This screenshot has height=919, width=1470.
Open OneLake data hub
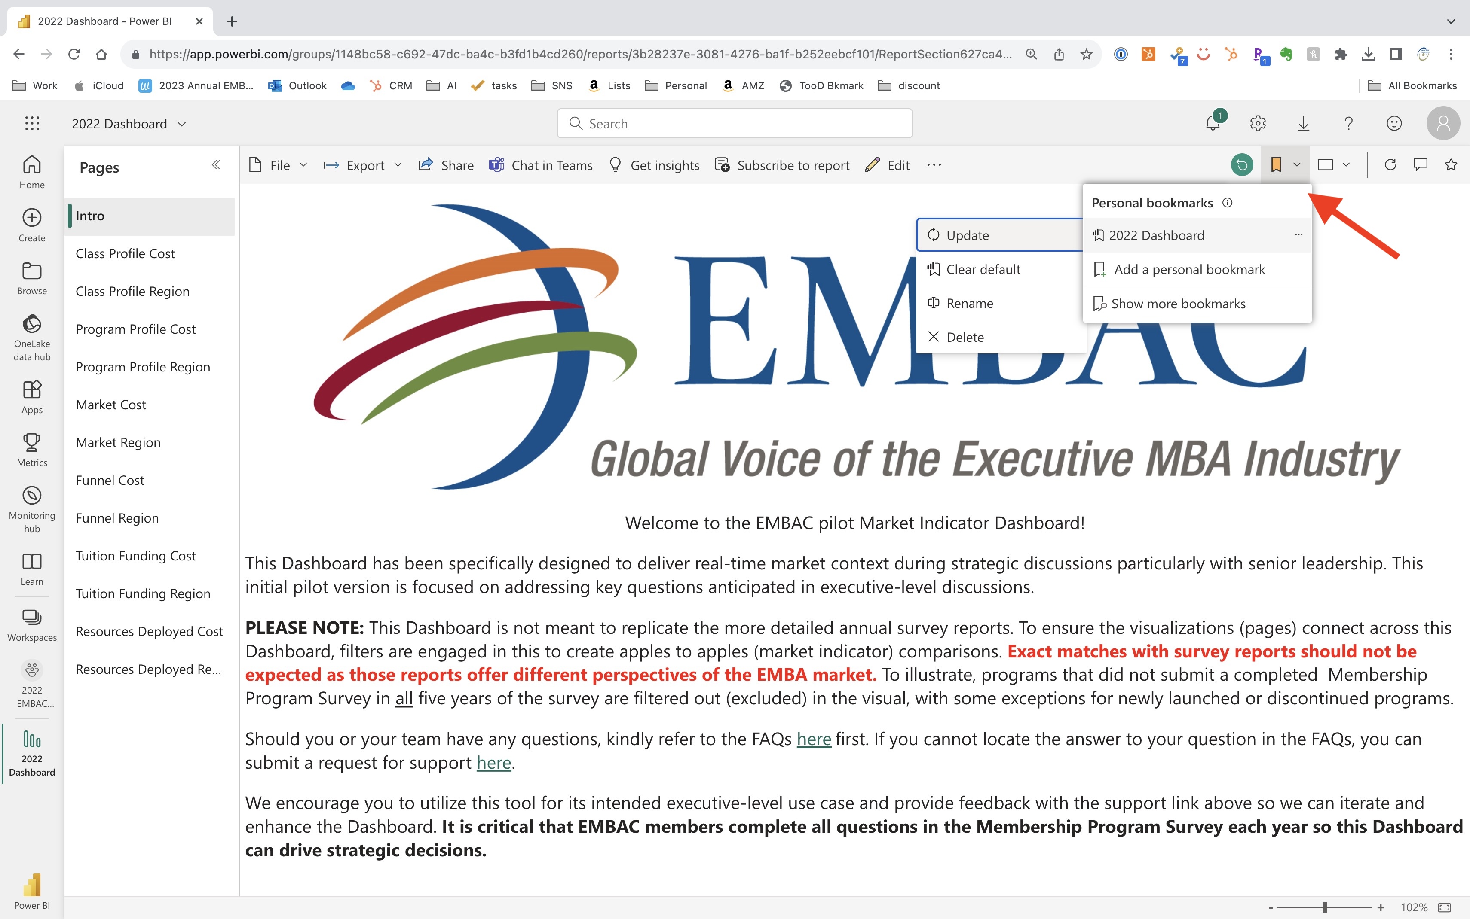[32, 338]
